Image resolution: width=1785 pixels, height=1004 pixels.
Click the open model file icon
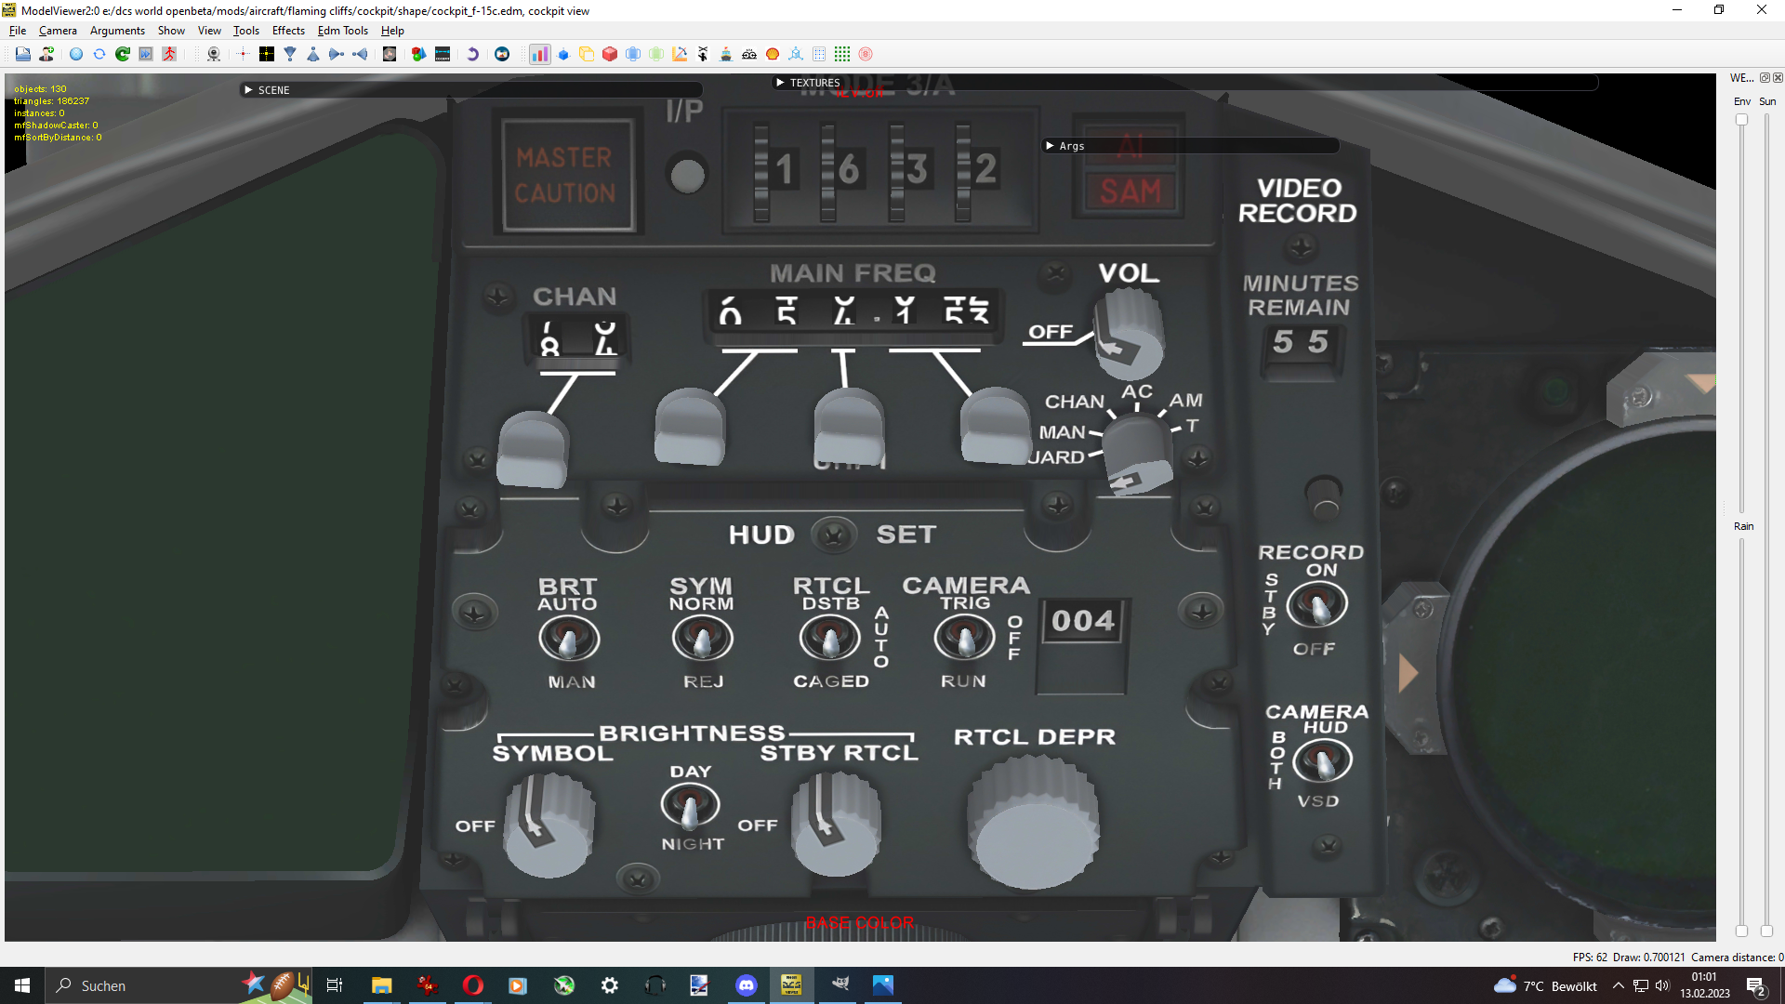22,54
